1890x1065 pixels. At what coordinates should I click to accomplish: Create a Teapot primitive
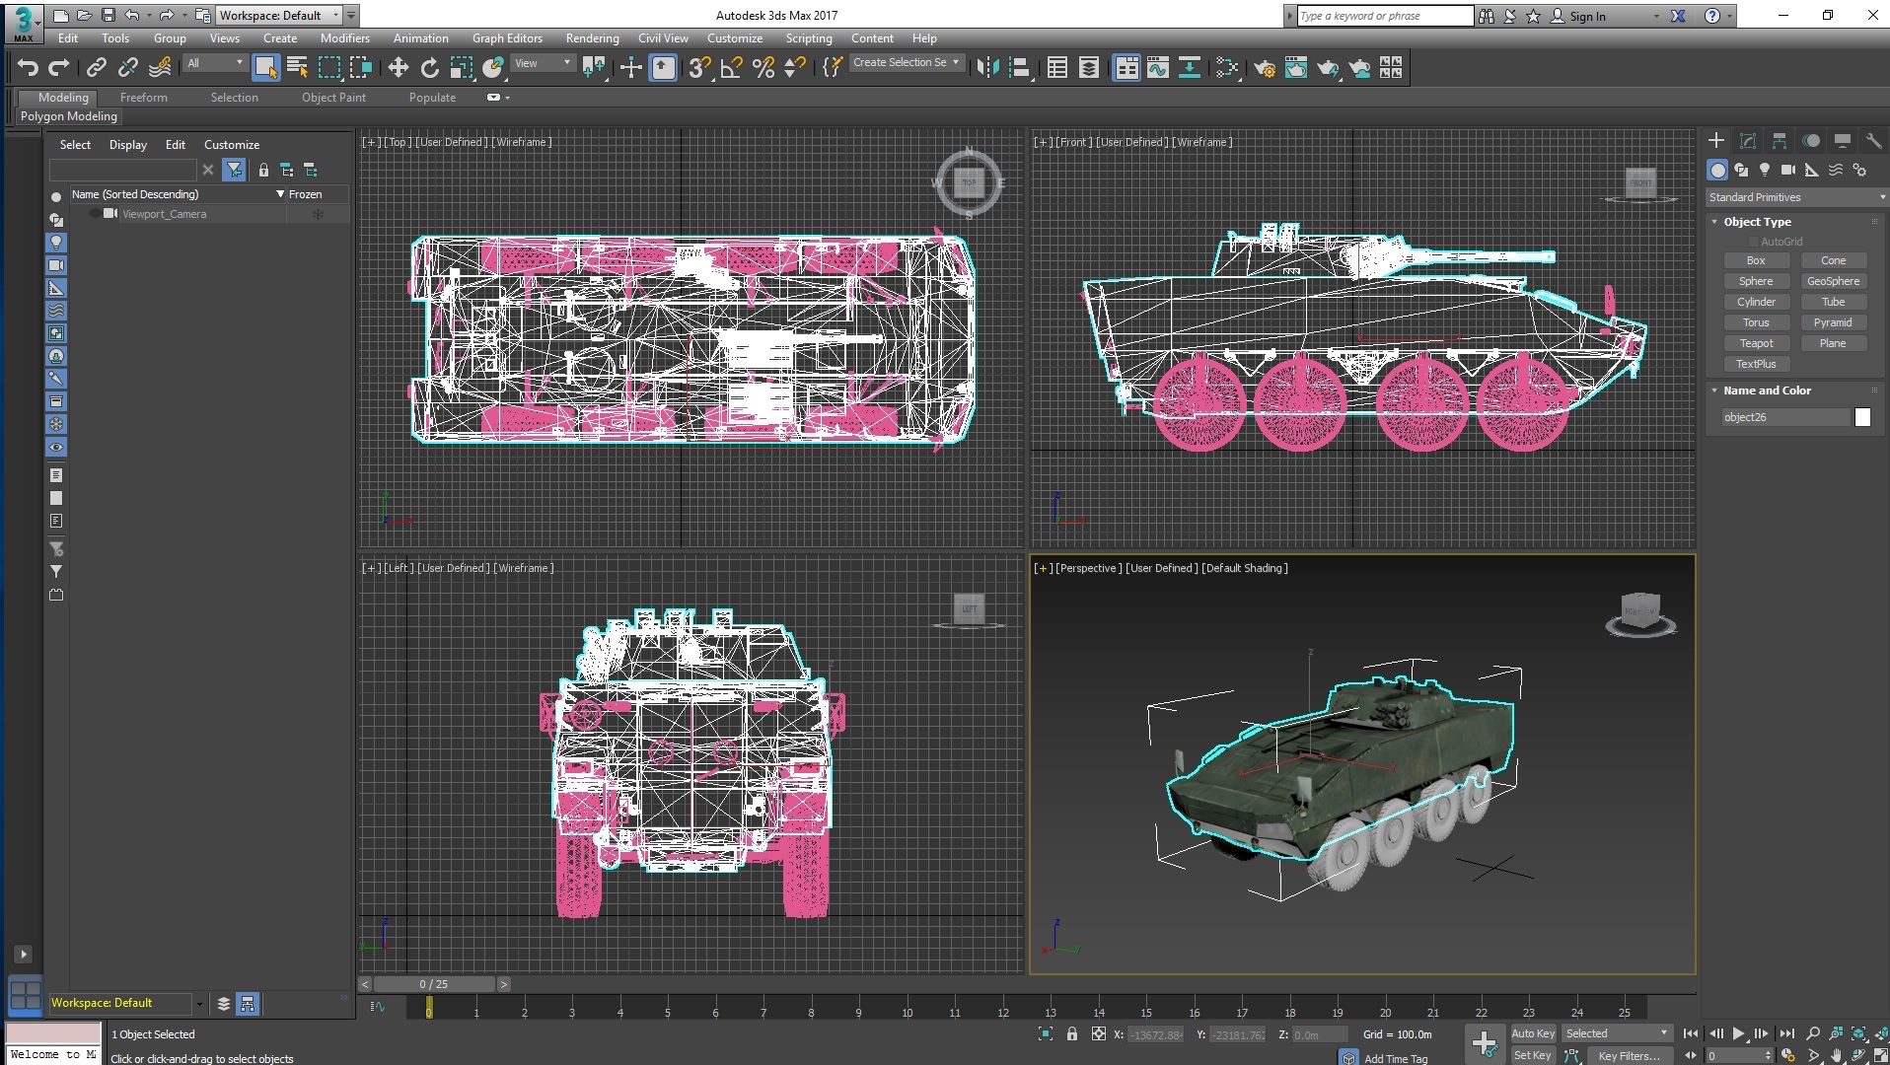[1756, 343]
